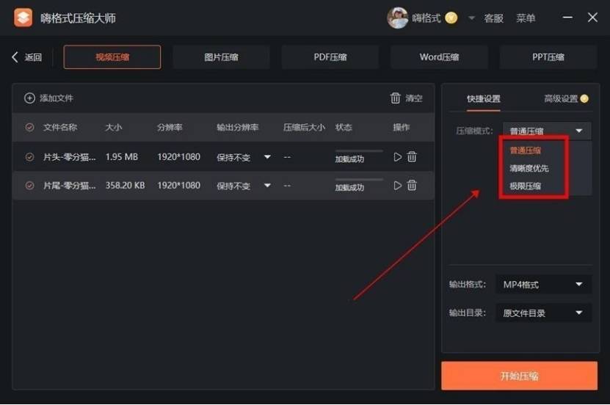Viewport: 610px width, 405px height.
Task: Open 客服 customer service
Action: (x=493, y=18)
